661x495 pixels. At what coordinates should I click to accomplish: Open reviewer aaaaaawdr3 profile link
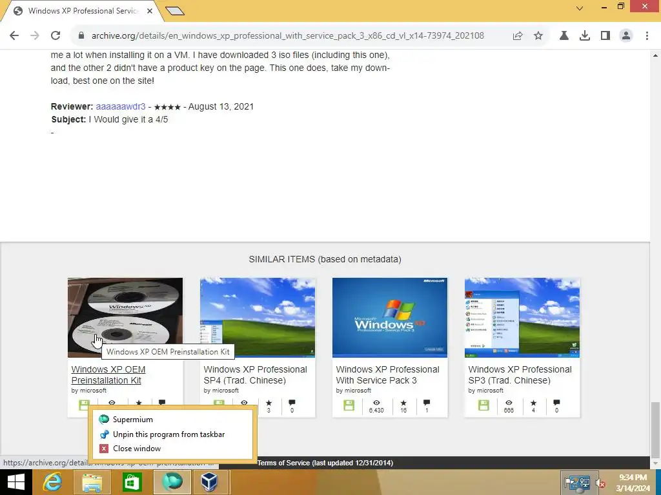121,106
